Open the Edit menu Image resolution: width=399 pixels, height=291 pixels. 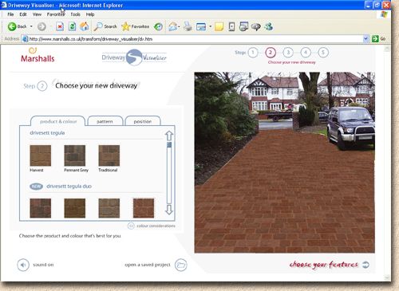tap(23, 14)
